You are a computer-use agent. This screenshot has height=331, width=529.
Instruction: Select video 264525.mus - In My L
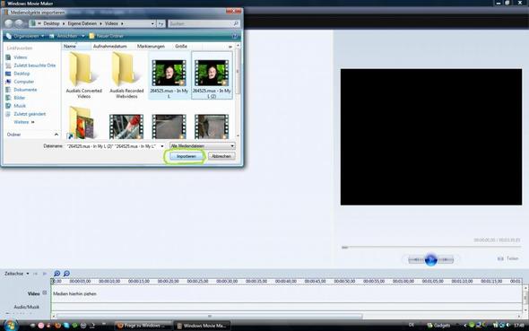click(x=169, y=75)
